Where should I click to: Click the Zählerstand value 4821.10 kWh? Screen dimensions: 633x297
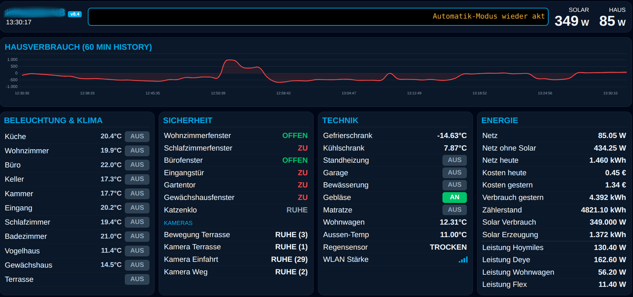604,210
